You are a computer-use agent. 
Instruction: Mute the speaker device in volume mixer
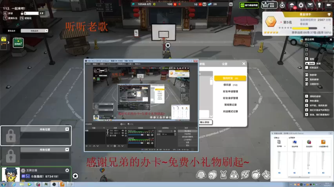click(279, 173)
